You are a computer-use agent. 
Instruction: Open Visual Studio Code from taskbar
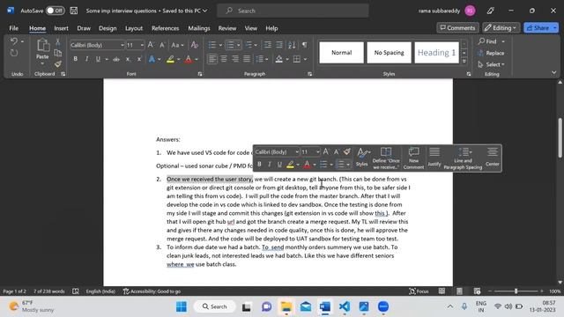[x=345, y=306]
